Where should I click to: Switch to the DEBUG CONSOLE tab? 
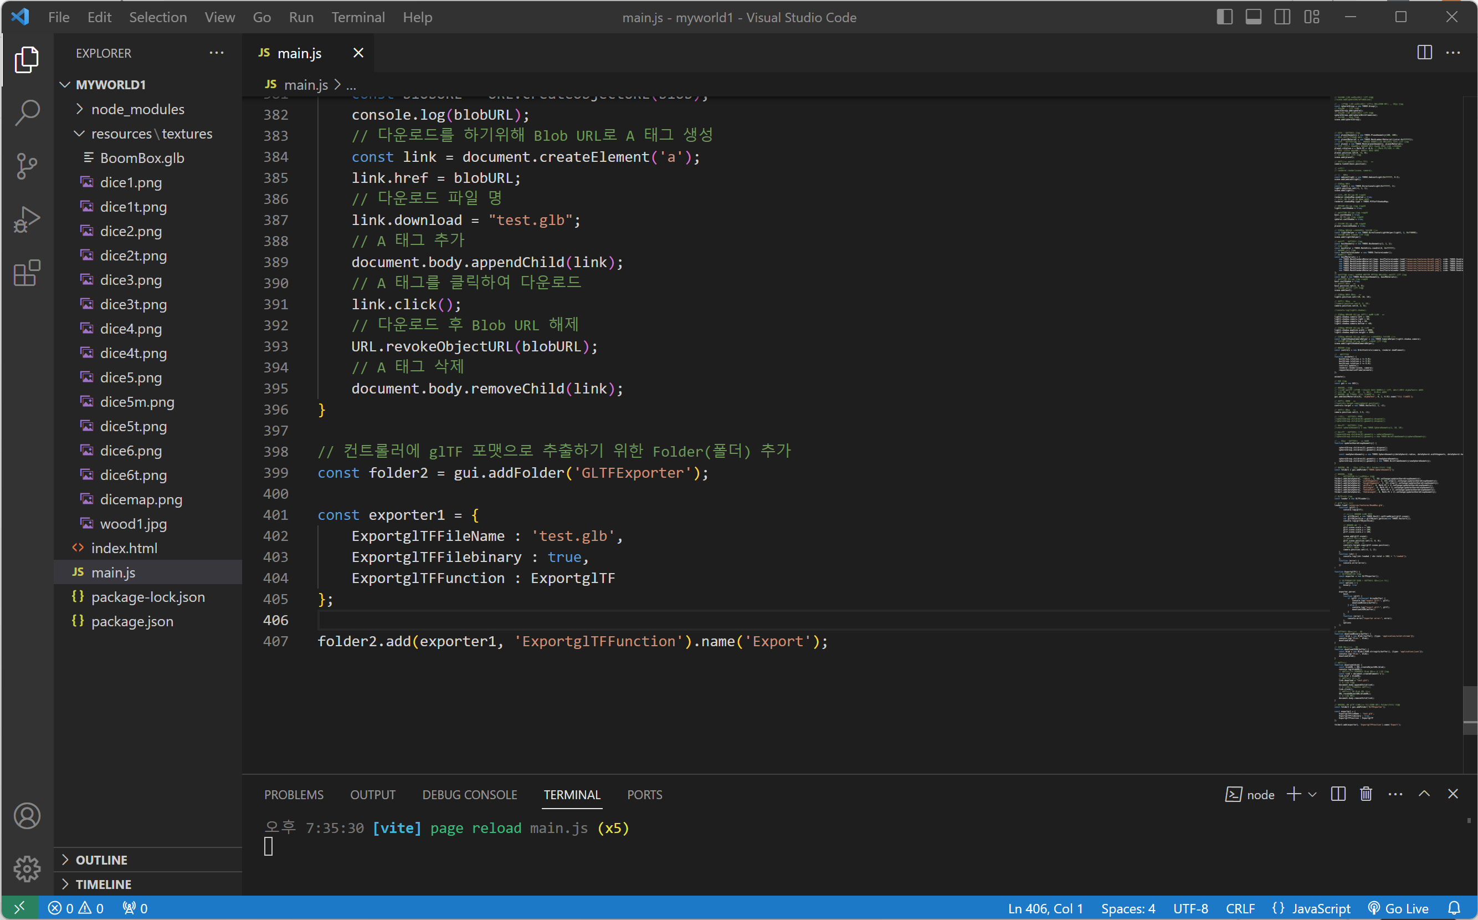[x=470, y=795]
